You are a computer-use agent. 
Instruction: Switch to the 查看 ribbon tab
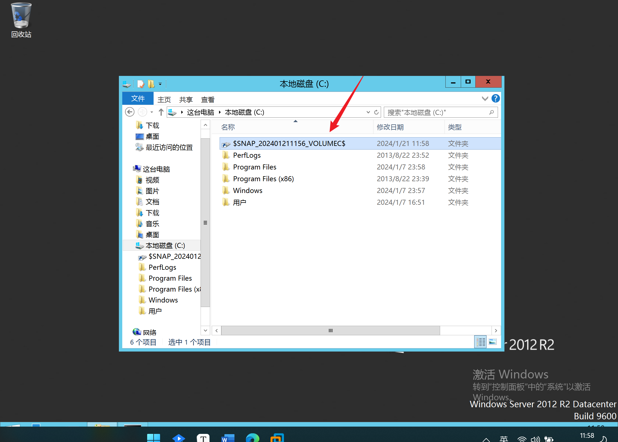208,99
